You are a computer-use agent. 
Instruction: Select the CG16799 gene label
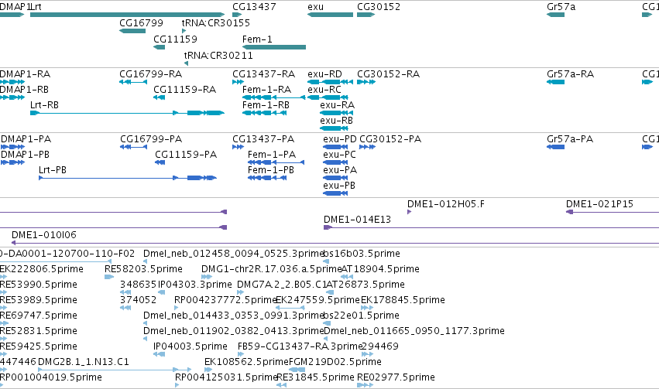tap(141, 22)
